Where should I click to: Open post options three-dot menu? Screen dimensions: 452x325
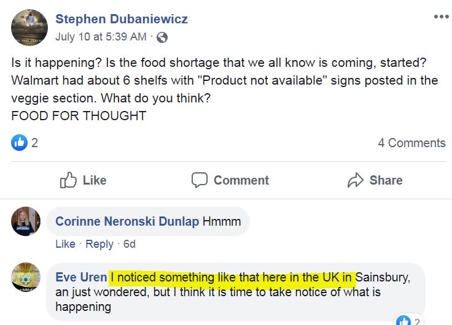coord(441,17)
